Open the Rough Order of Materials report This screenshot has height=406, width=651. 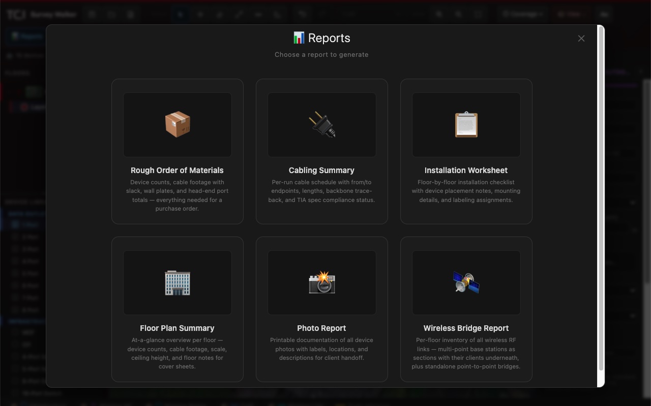click(177, 151)
